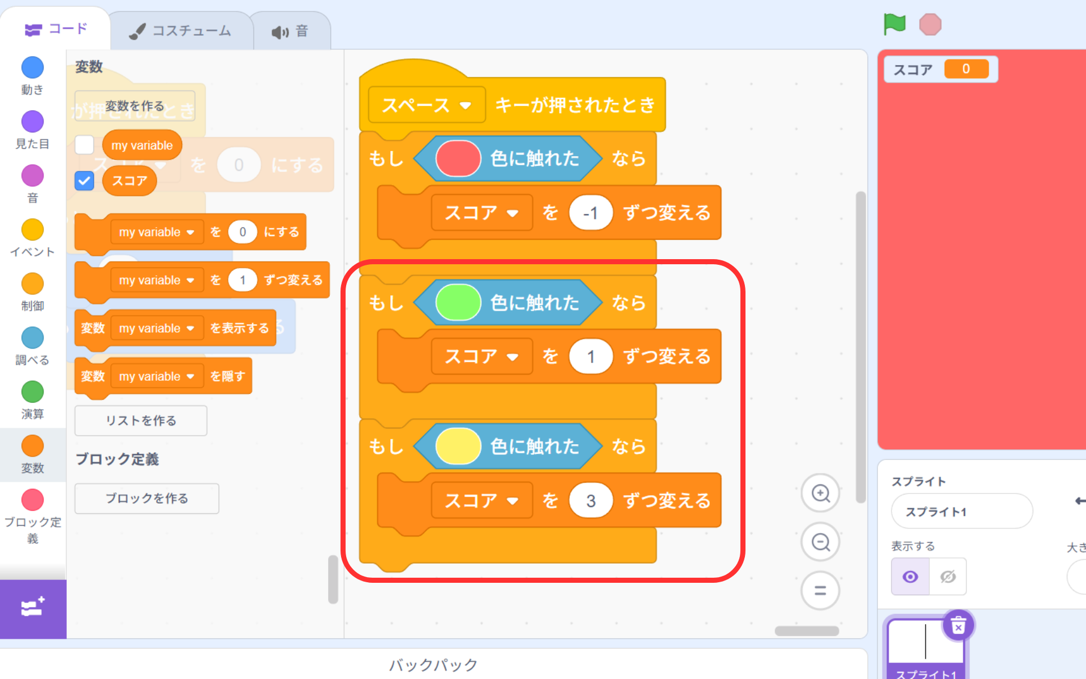Open the スペース key dropdown
This screenshot has height=679, width=1086.
(465, 105)
